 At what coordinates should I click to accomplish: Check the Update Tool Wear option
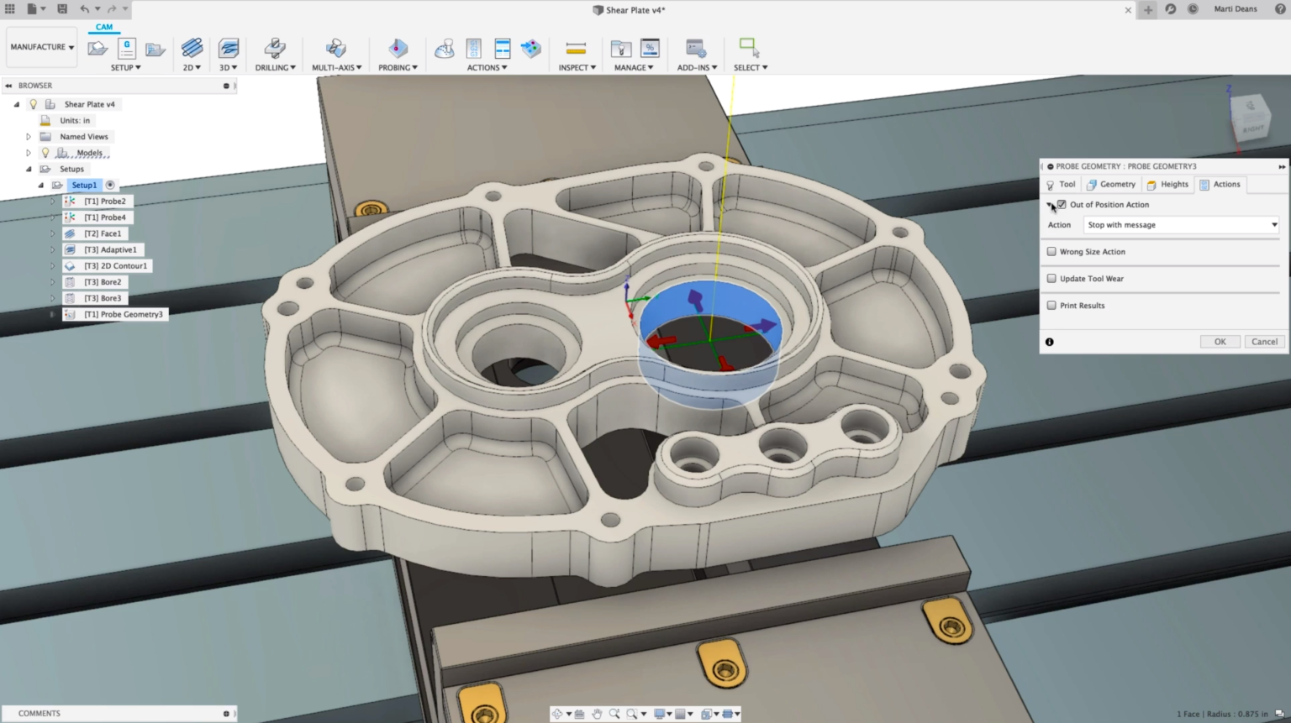click(x=1051, y=279)
